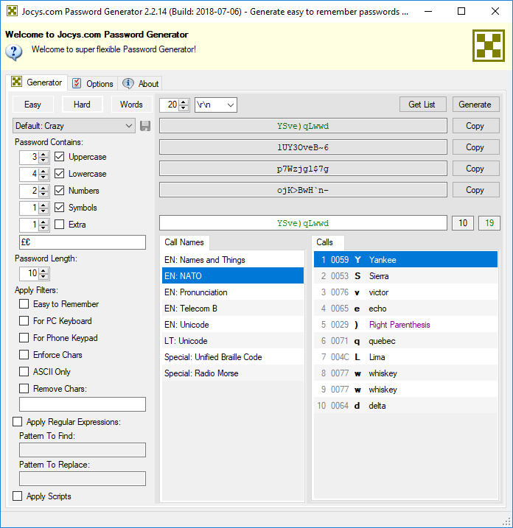Enable the Extra characters checkbox
The height and width of the screenshot is (528, 513).
tap(59, 225)
